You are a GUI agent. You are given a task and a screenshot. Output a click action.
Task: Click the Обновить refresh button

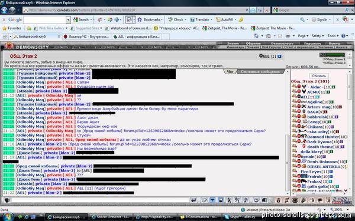pos(319,76)
